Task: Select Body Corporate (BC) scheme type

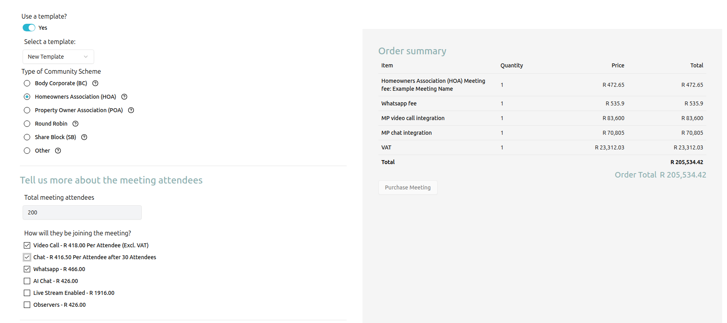Action: pyautogui.click(x=27, y=83)
